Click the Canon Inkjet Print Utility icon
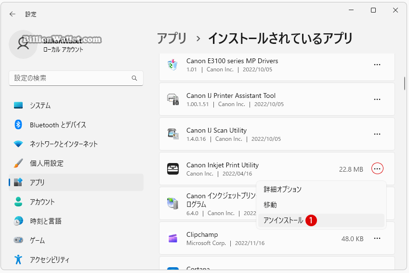The width and height of the screenshot is (409, 273). (x=172, y=169)
